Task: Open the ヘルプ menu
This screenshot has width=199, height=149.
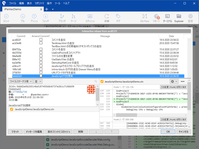Action: coord(66,3)
